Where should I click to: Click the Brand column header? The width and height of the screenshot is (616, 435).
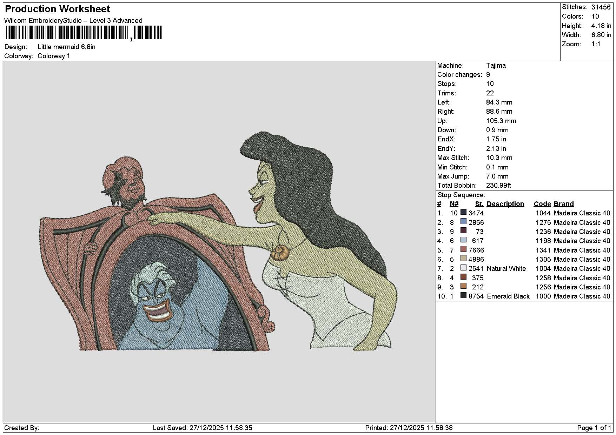(564, 204)
